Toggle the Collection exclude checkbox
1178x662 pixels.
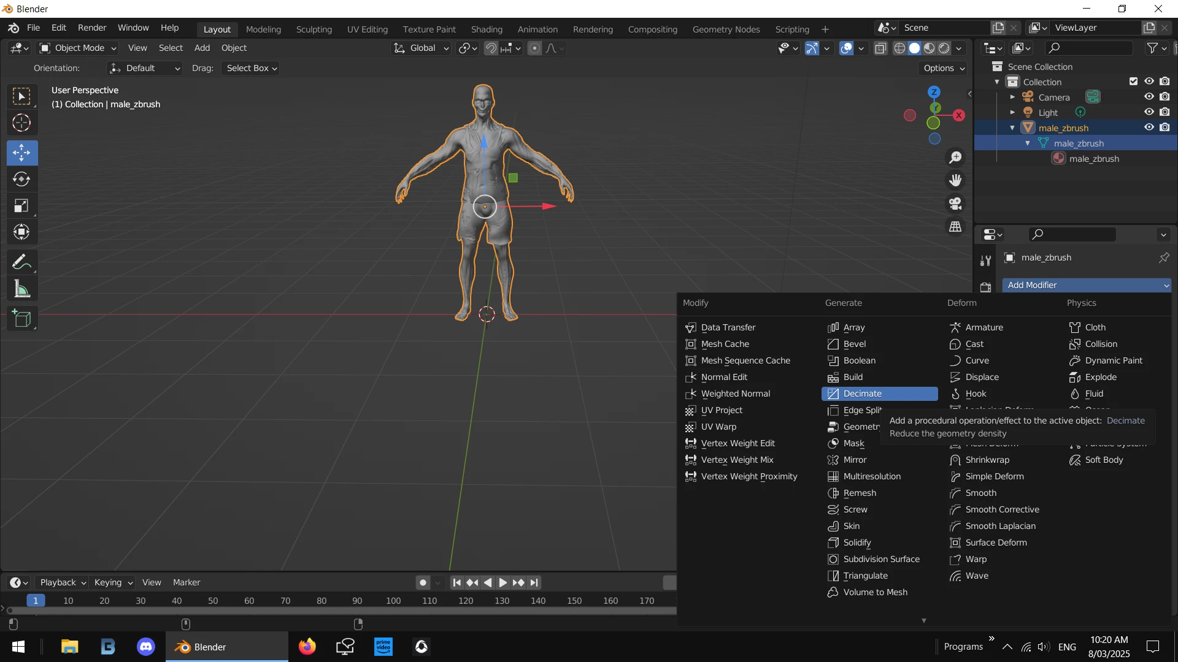[x=1133, y=82]
